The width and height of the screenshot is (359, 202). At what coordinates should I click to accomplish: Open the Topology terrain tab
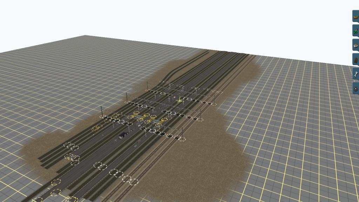(356, 16)
